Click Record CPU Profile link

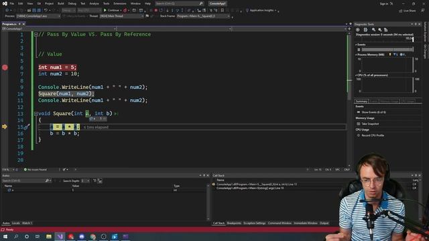click(x=373, y=135)
